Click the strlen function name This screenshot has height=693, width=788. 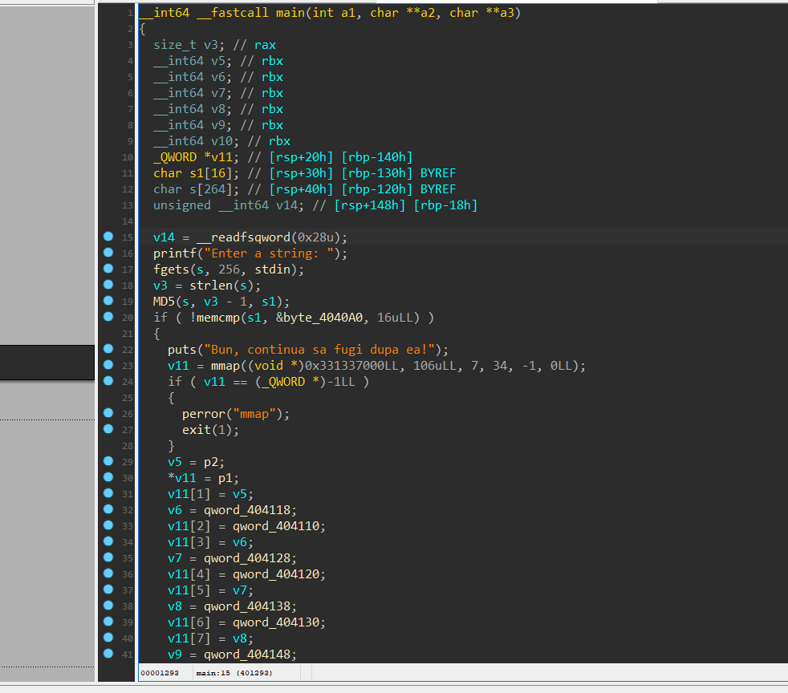pyautogui.click(x=211, y=286)
